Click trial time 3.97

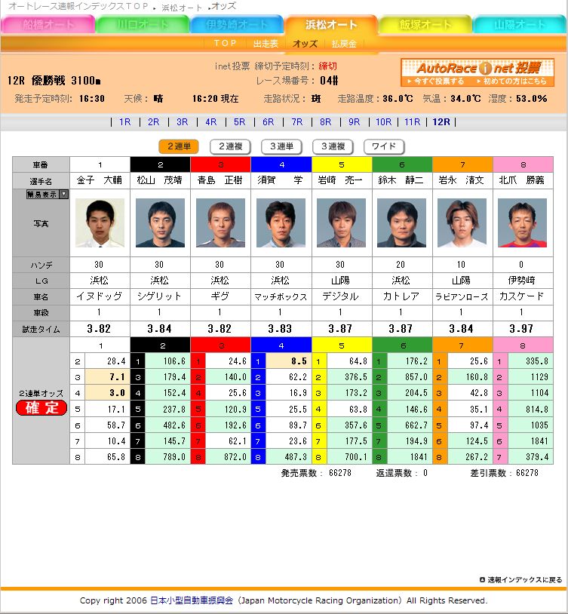[521, 329]
